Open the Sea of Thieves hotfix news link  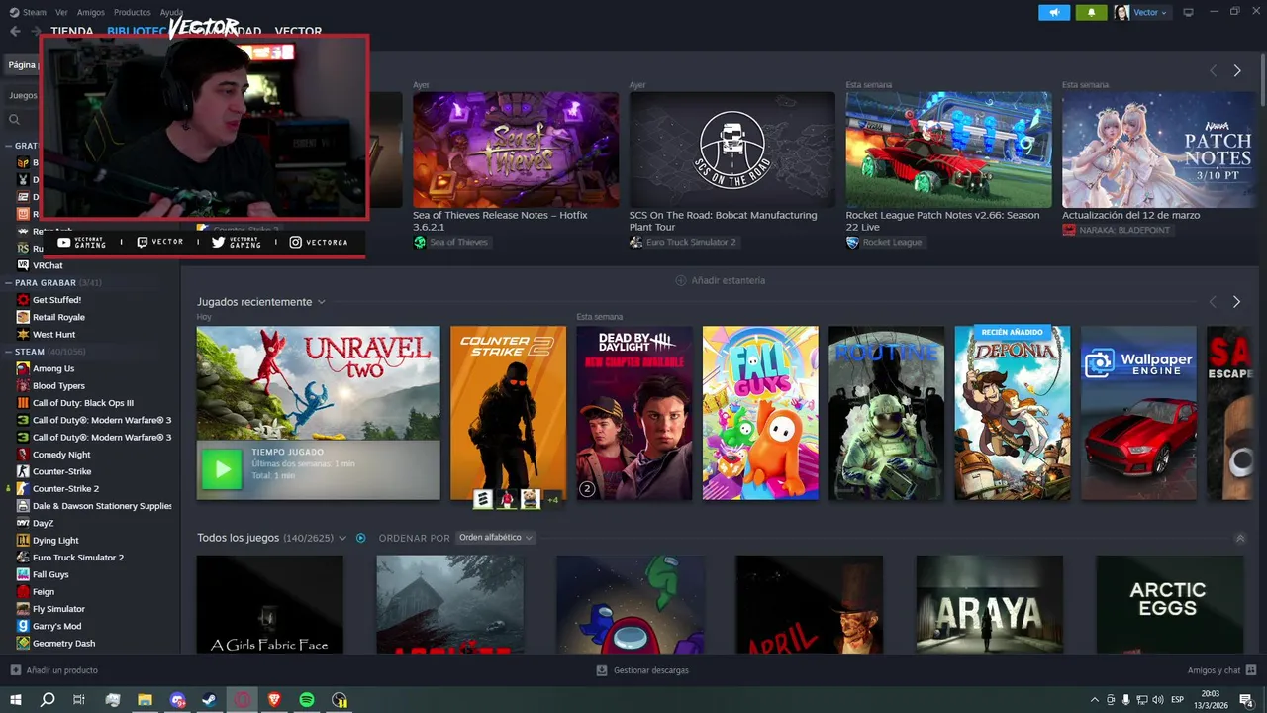pyautogui.click(x=500, y=221)
